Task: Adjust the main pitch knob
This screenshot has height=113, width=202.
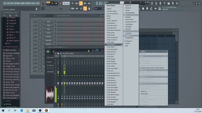Action: pyautogui.click(x=43, y=8)
